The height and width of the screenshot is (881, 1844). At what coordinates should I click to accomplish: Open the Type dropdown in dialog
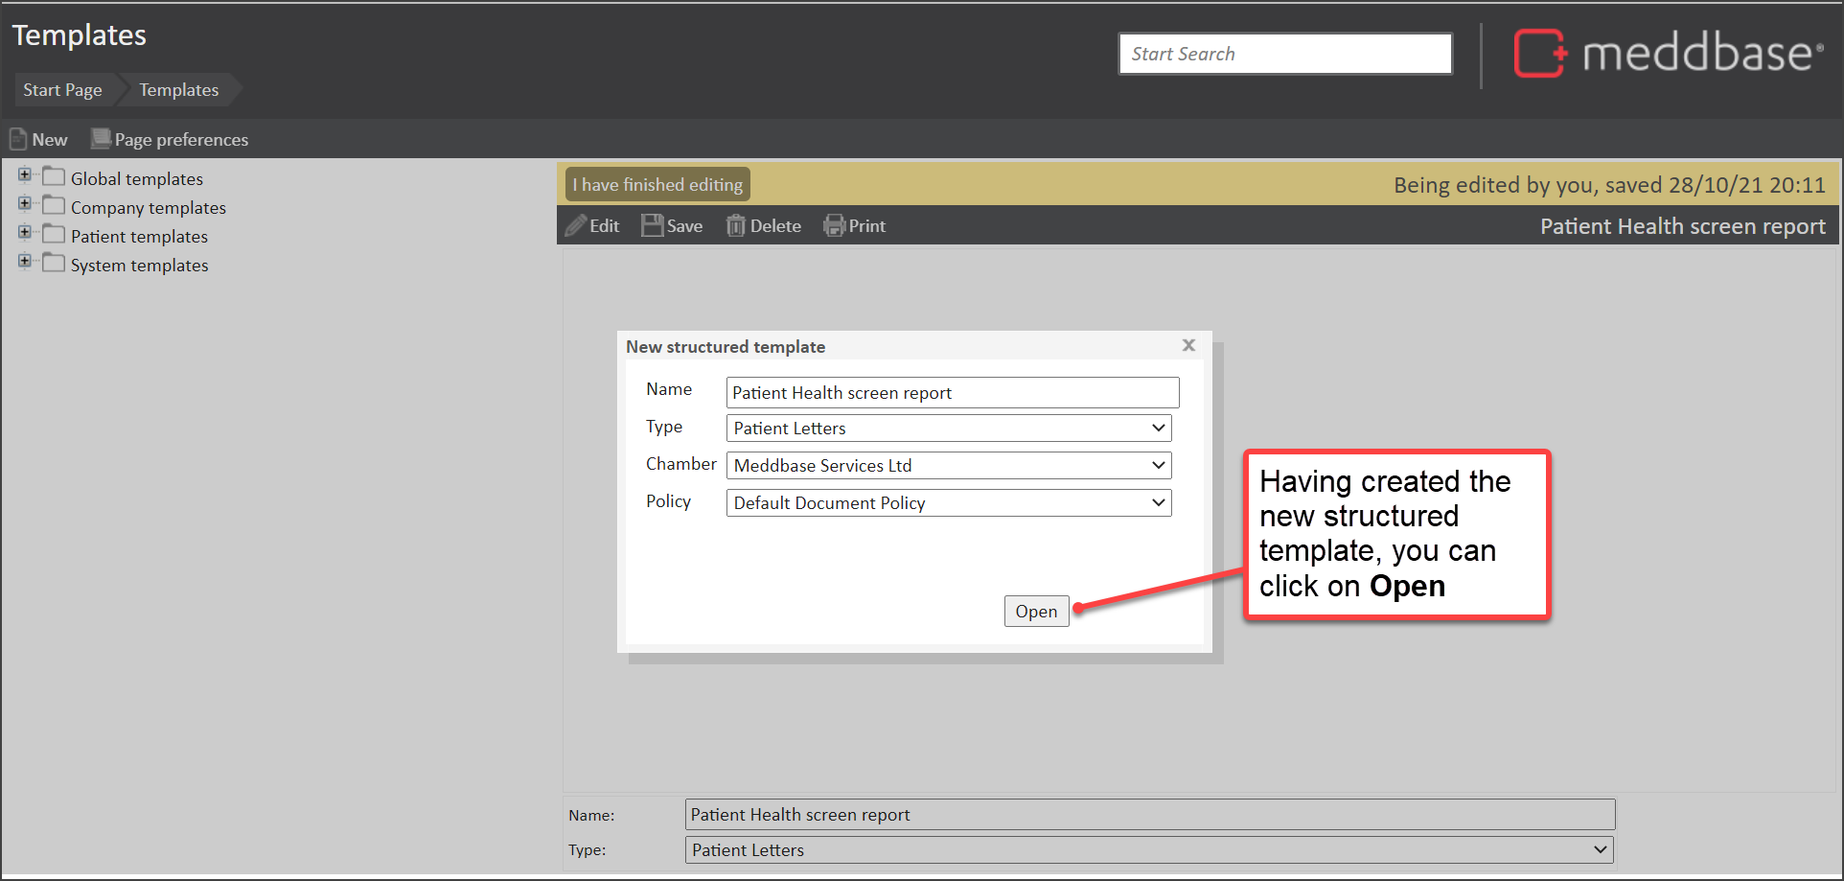949,429
